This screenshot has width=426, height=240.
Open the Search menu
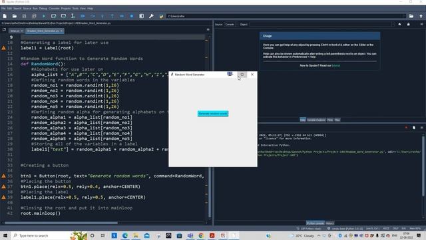click(x=17, y=9)
